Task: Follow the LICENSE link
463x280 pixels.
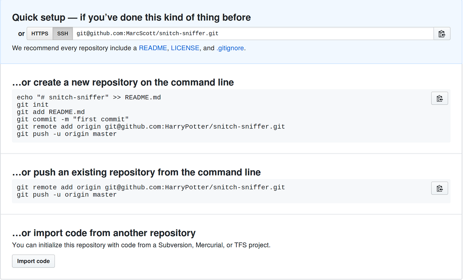Action: (x=185, y=48)
